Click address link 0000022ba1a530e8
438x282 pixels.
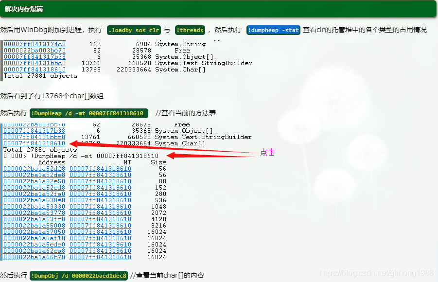(34, 200)
